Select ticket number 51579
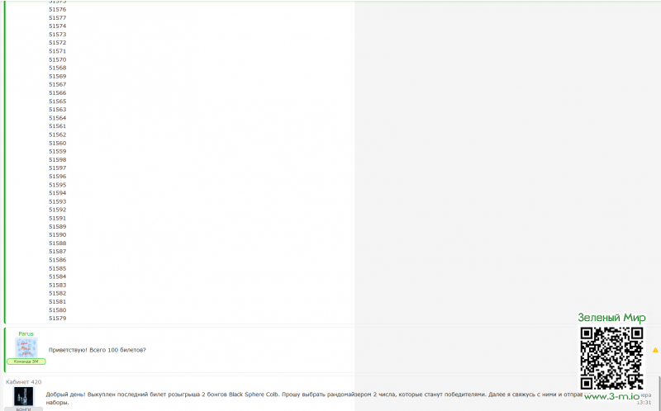 (57, 319)
